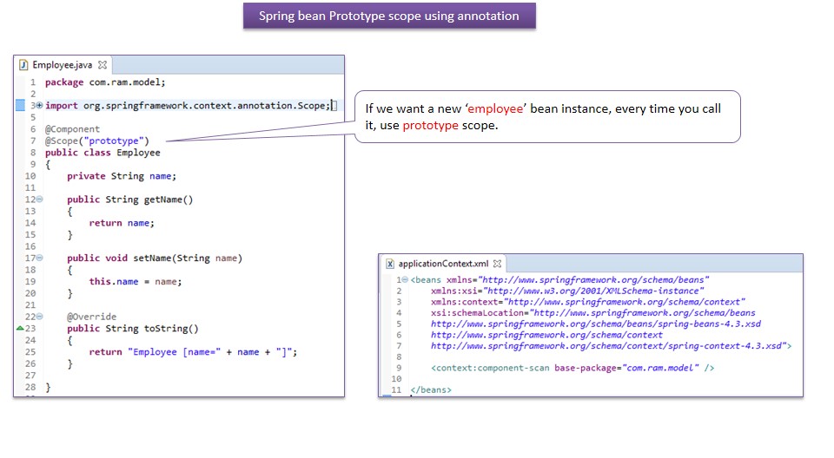834x458 pixels.
Task: Close the applicationContext.xml tab
Action: tap(497, 264)
